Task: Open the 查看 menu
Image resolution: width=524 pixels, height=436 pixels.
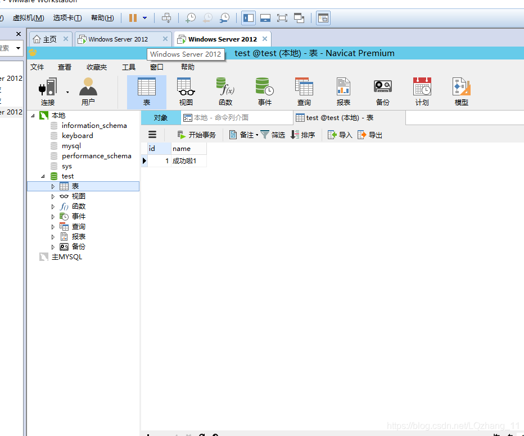Action: (x=65, y=67)
